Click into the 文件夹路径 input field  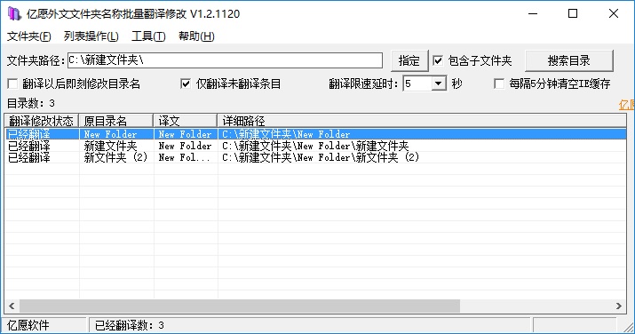click(x=225, y=60)
